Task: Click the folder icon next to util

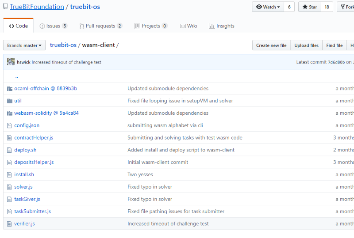Action: click(10, 101)
